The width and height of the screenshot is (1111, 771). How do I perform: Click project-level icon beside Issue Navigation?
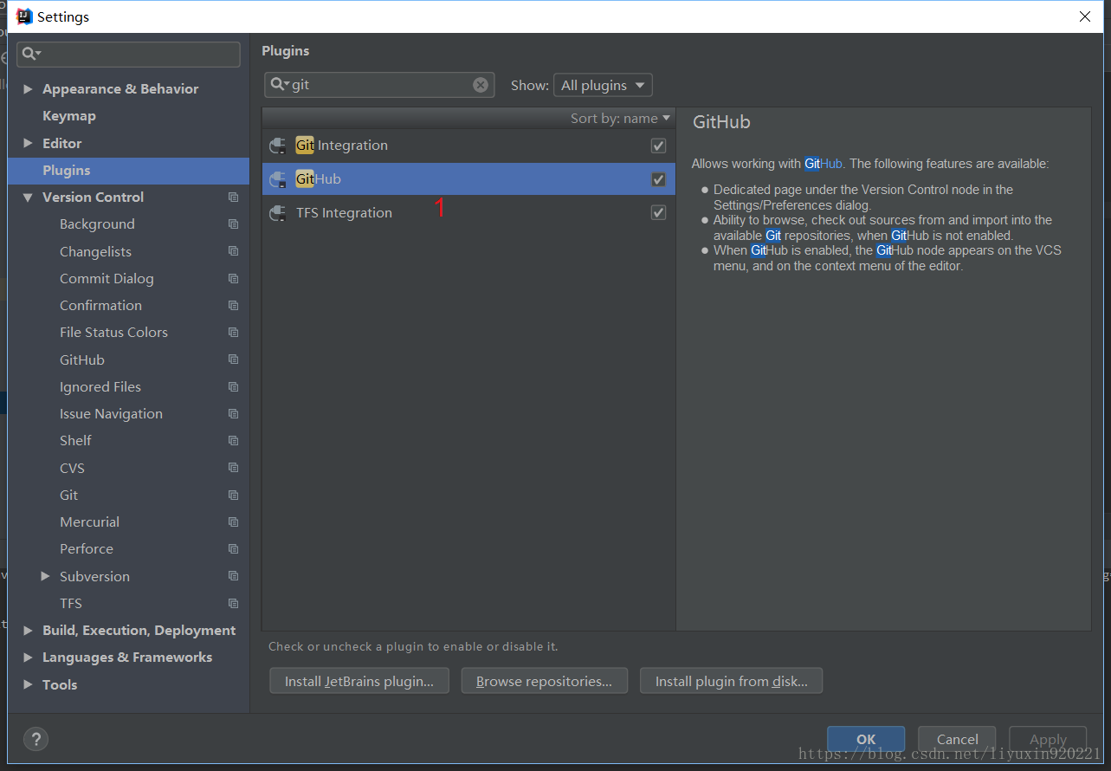click(233, 414)
